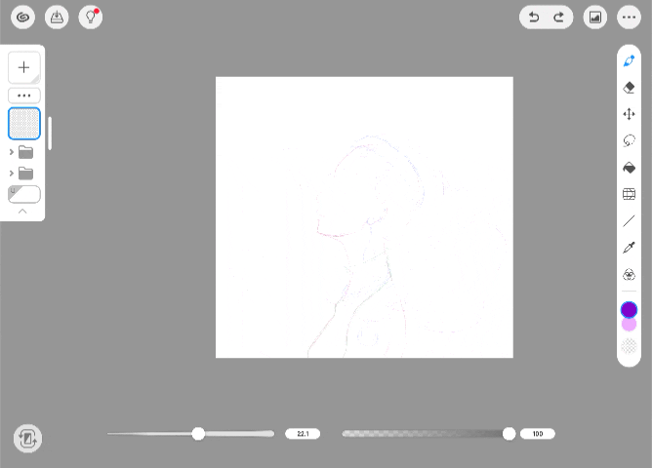
Task: Expand the first layer folder chevron
Action: [x=12, y=152]
